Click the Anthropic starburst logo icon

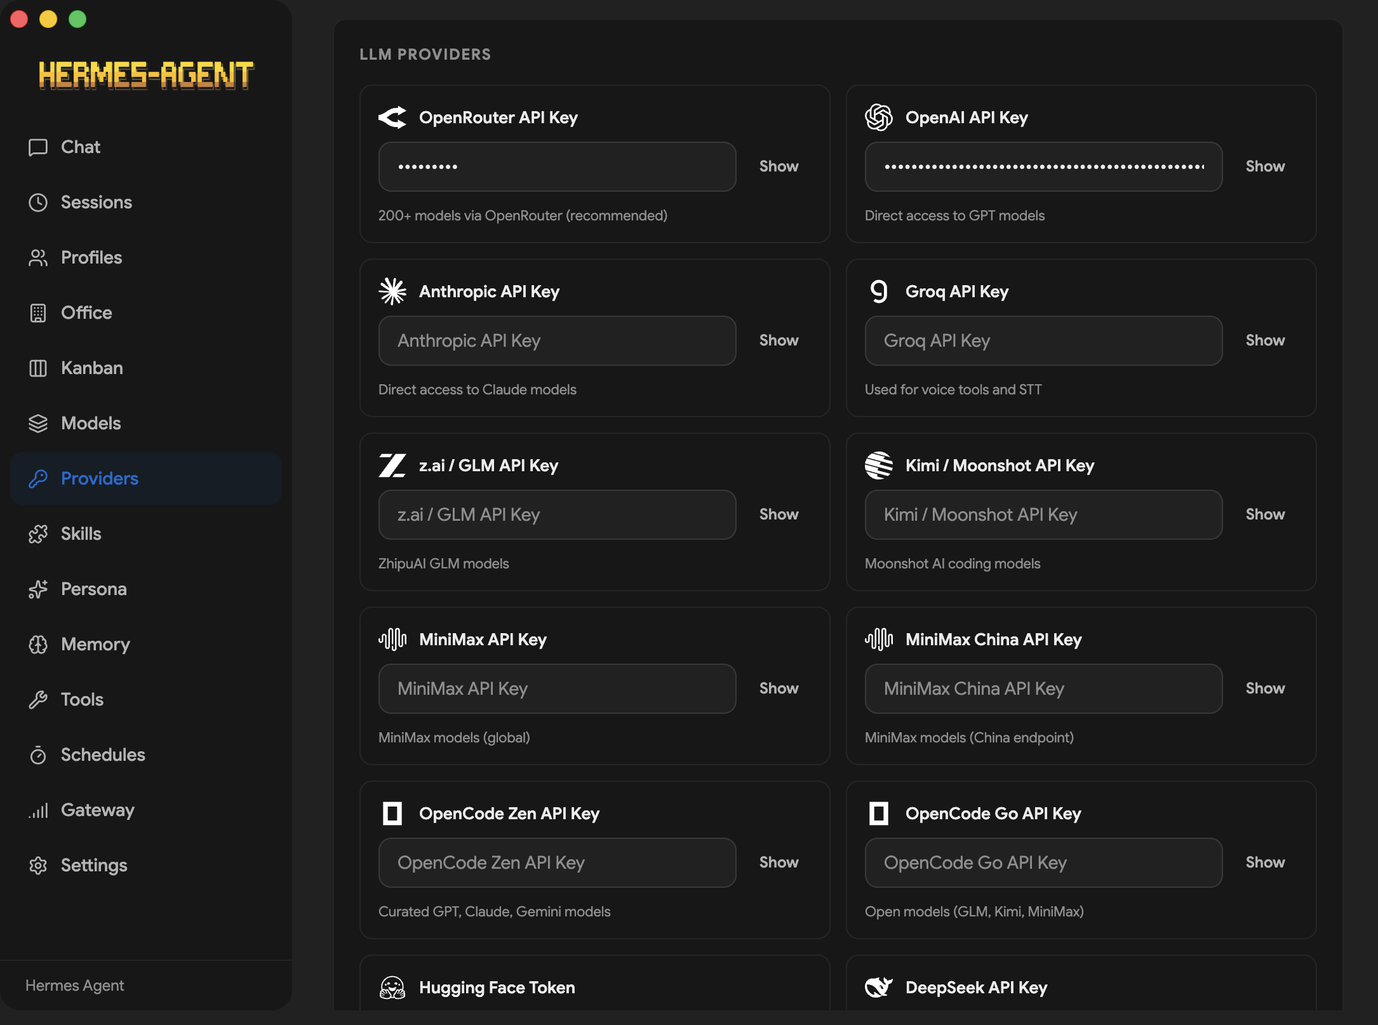[392, 291]
